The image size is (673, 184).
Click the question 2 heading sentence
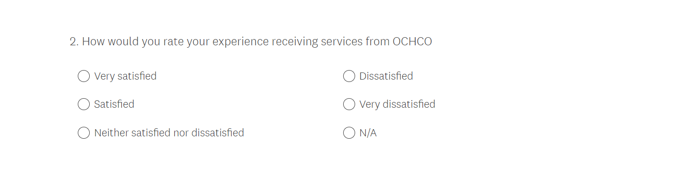[251, 42]
